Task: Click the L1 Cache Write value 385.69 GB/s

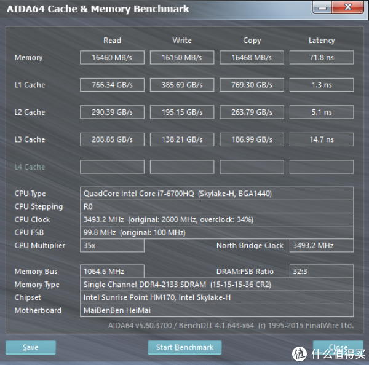Action: coord(182,85)
